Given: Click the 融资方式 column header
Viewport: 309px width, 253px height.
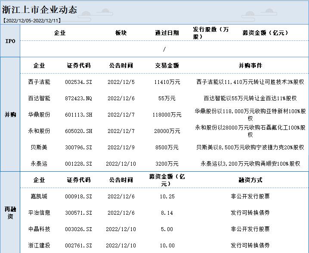Looking at the screenshot, I should (x=250, y=180).
